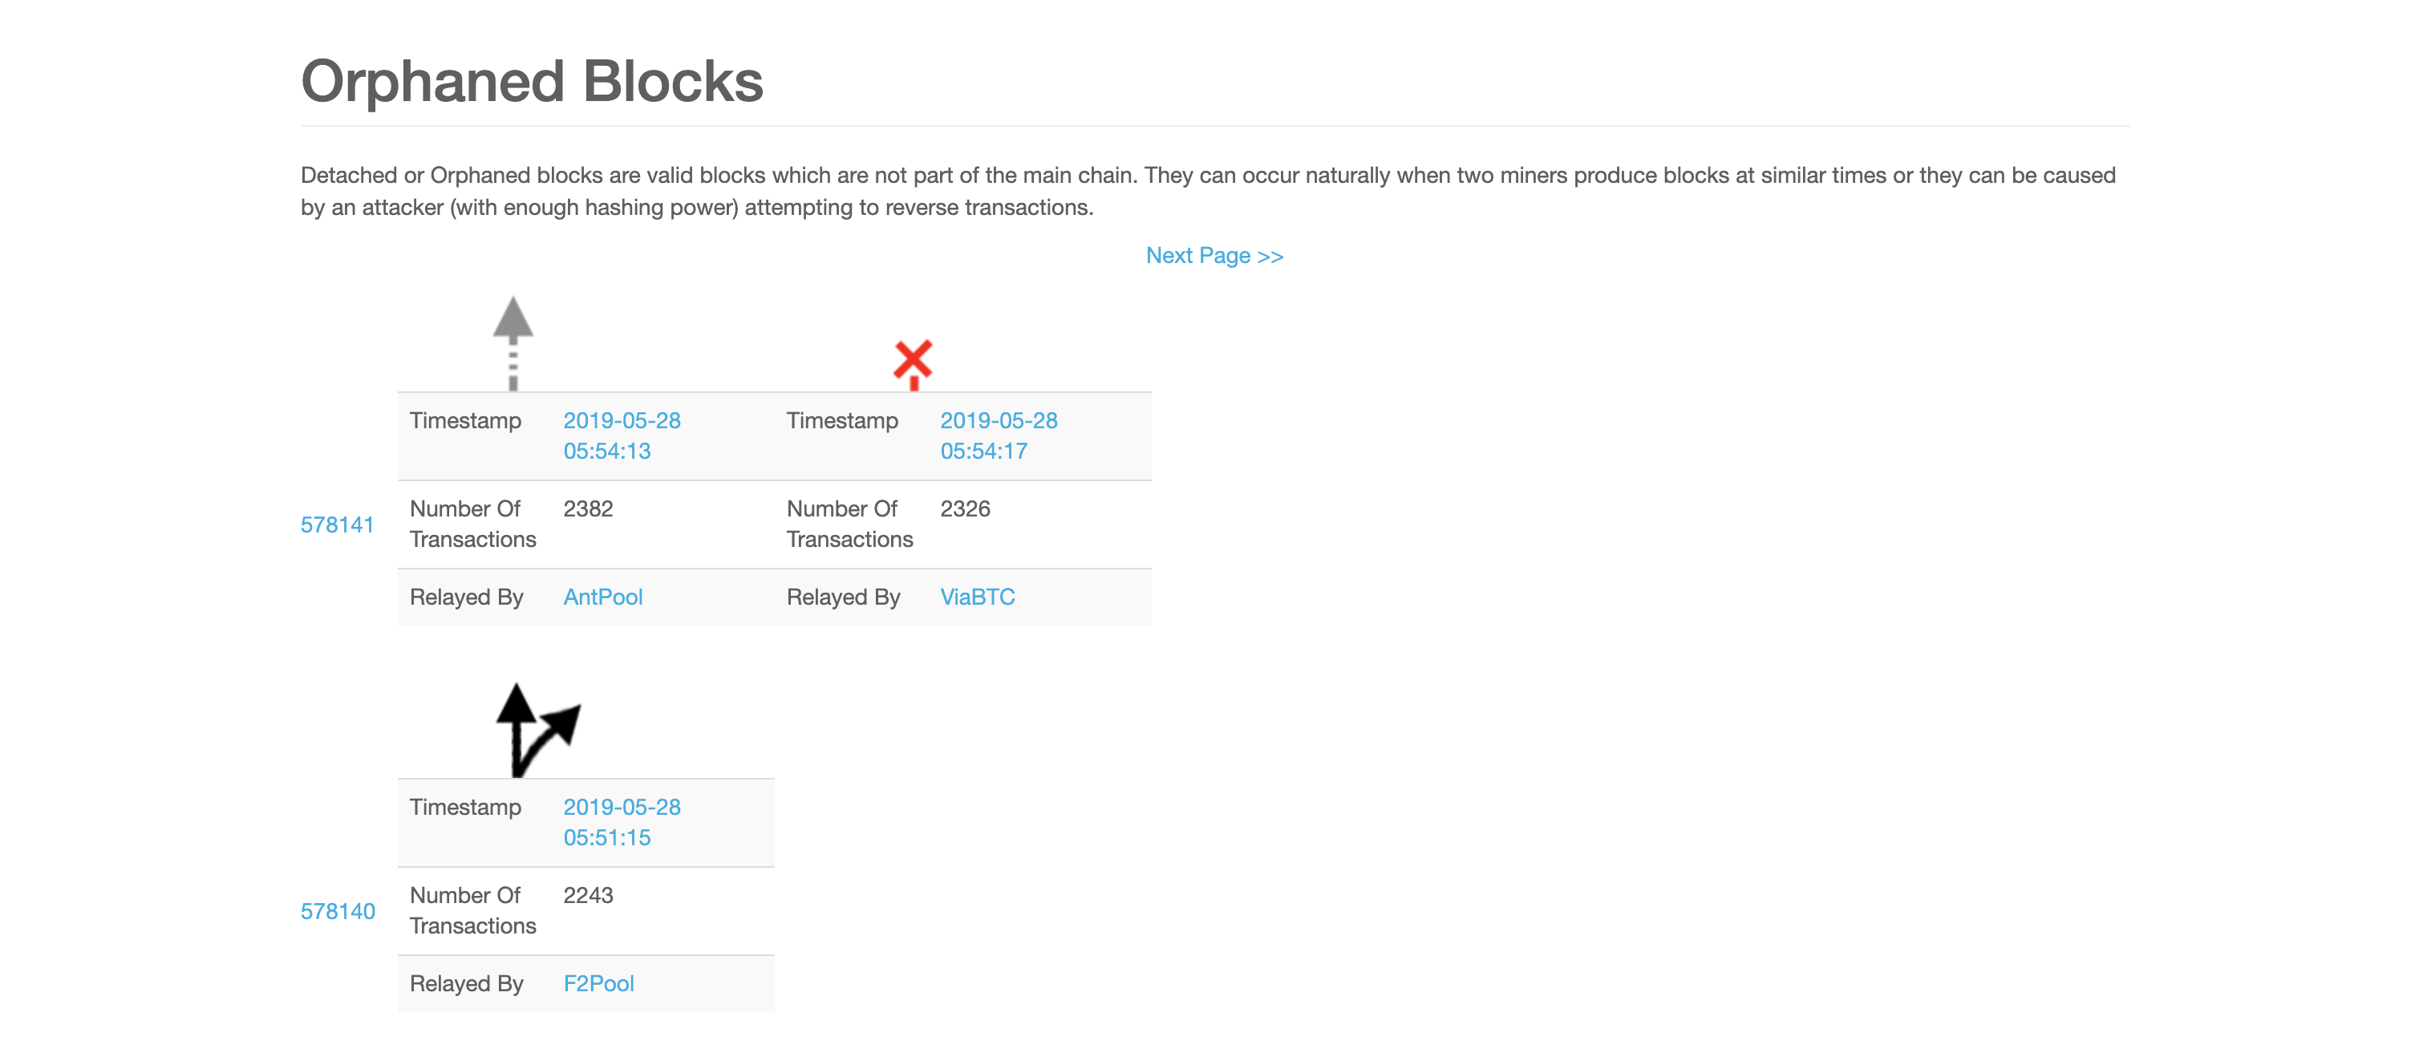View the AntPool relay link
Screen dimensions: 2427x1041
[x=602, y=597]
